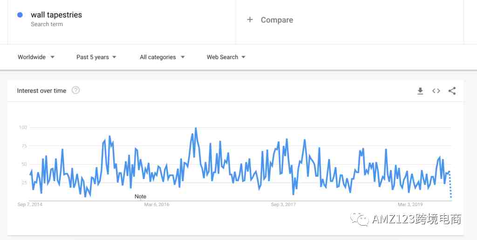This screenshot has height=240, width=477.
Task: Click the Mar 6, 2016 axis label
Action: pyautogui.click(x=157, y=205)
